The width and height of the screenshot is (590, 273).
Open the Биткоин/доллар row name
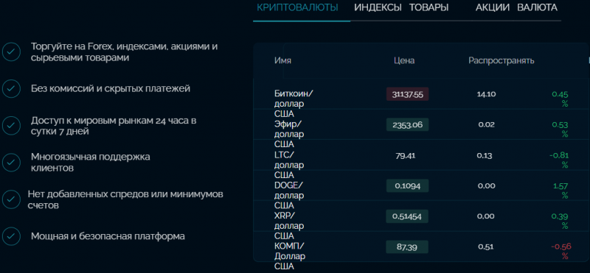294,99
